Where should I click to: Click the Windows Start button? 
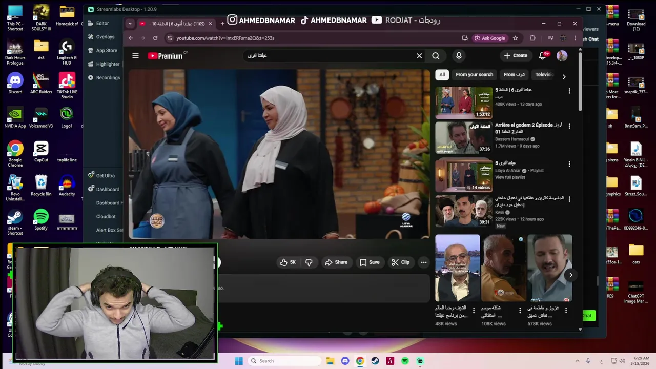click(239, 361)
